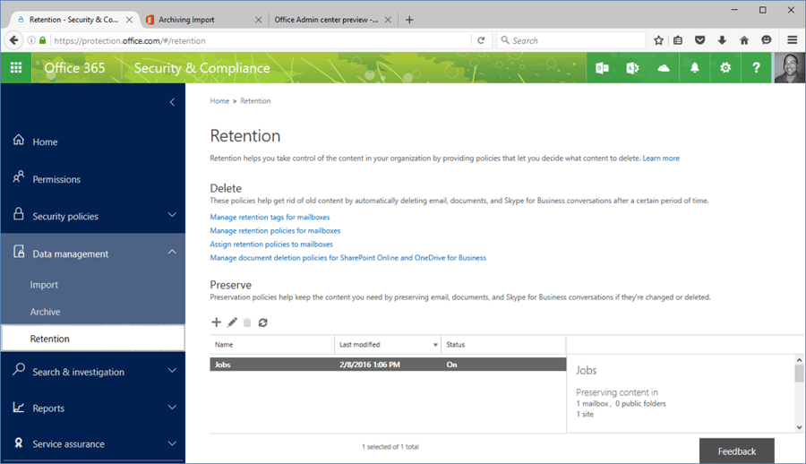Viewport: 806px width, 464px height.
Task: Go back with the browser back arrow
Action: [x=13, y=40]
